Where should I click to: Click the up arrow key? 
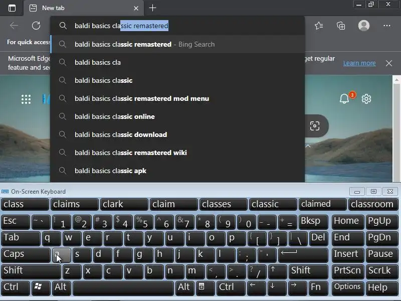click(x=277, y=271)
